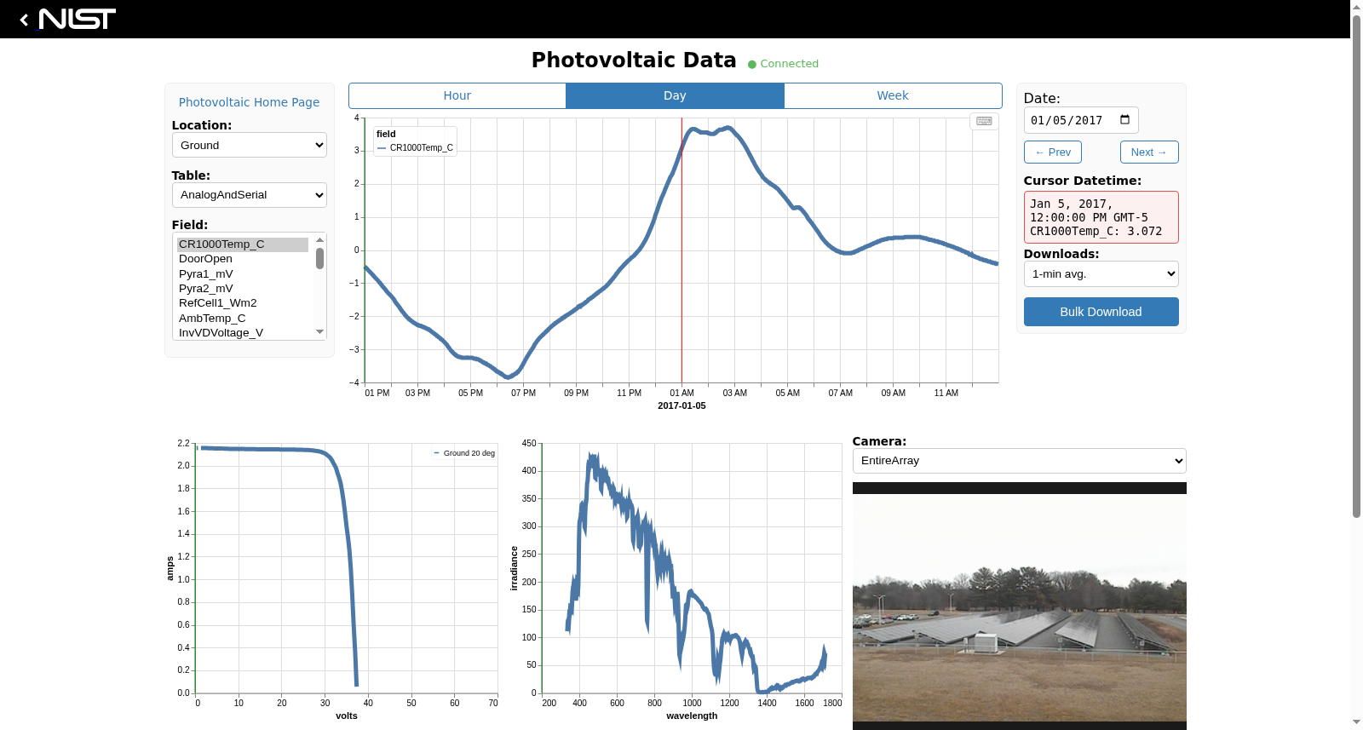This screenshot has width=1363, height=730.
Task: Click the Field list scrollbar thumb
Action: pos(319,258)
